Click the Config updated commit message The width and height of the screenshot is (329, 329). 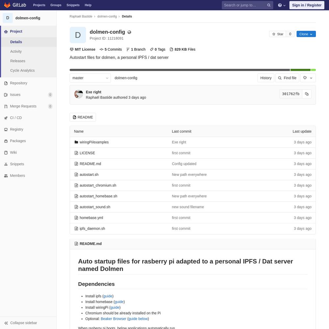pyautogui.click(x=184, y=164)
